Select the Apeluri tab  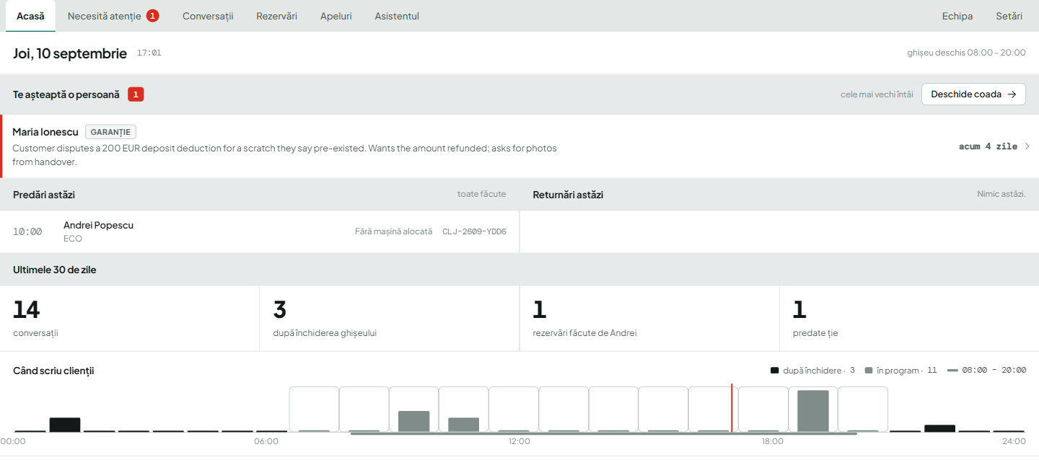pos(336,16)
